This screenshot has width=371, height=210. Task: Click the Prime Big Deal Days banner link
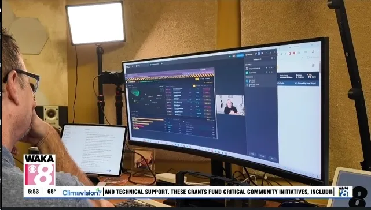[x=305, y=83]
